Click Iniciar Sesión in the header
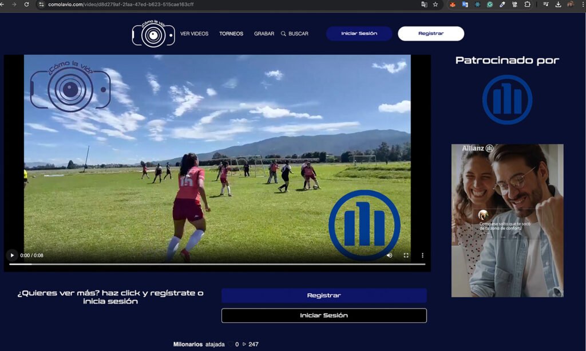Screen dimensions: 586x351 359,34
